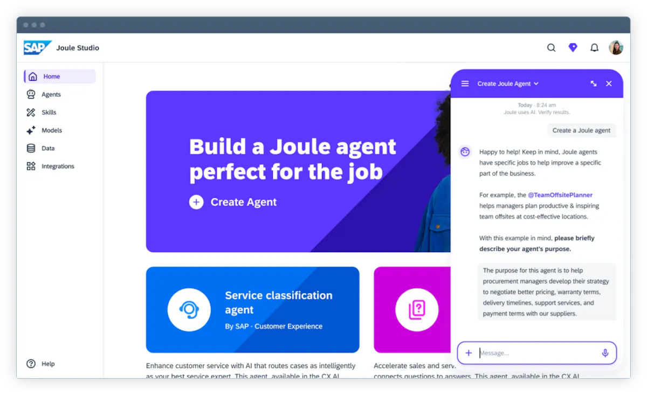Screen dimensions: 647x395
Task: Click the Skills tools icon
Action: point(31,112)
